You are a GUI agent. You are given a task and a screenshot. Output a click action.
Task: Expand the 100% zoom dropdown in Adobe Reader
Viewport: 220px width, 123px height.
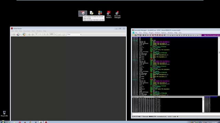(55, 34)
